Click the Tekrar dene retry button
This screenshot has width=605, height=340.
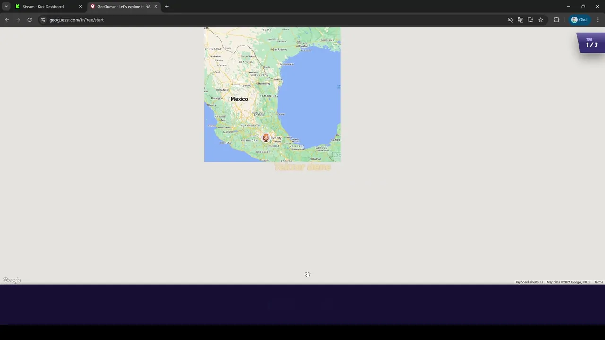302,167
